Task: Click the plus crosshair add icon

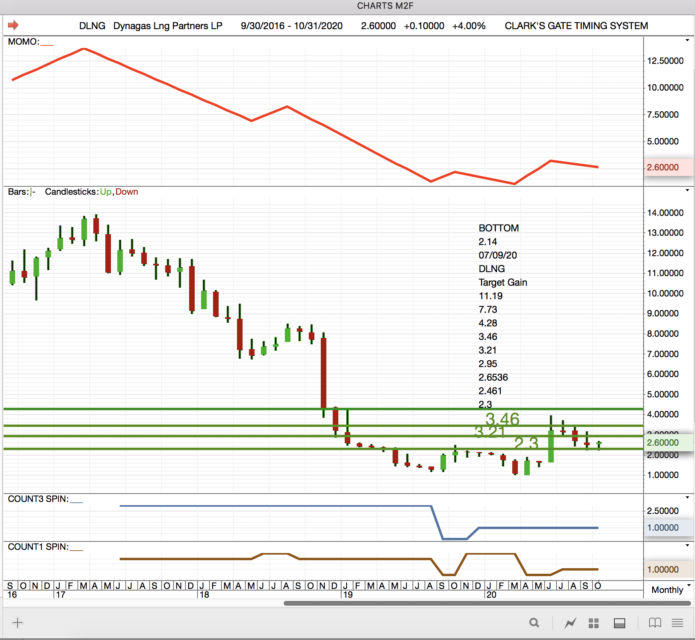Action: [18, 622]
